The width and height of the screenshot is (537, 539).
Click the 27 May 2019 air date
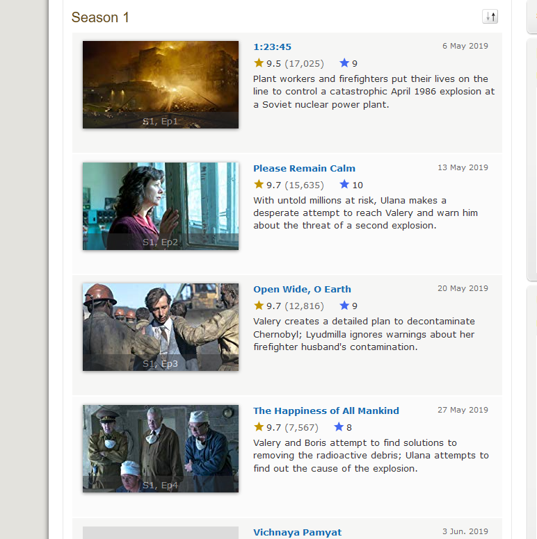[463, 410]
